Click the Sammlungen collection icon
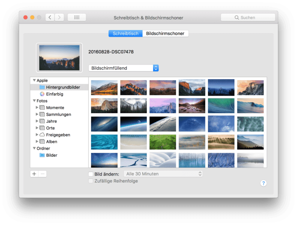 click(42, 114)
